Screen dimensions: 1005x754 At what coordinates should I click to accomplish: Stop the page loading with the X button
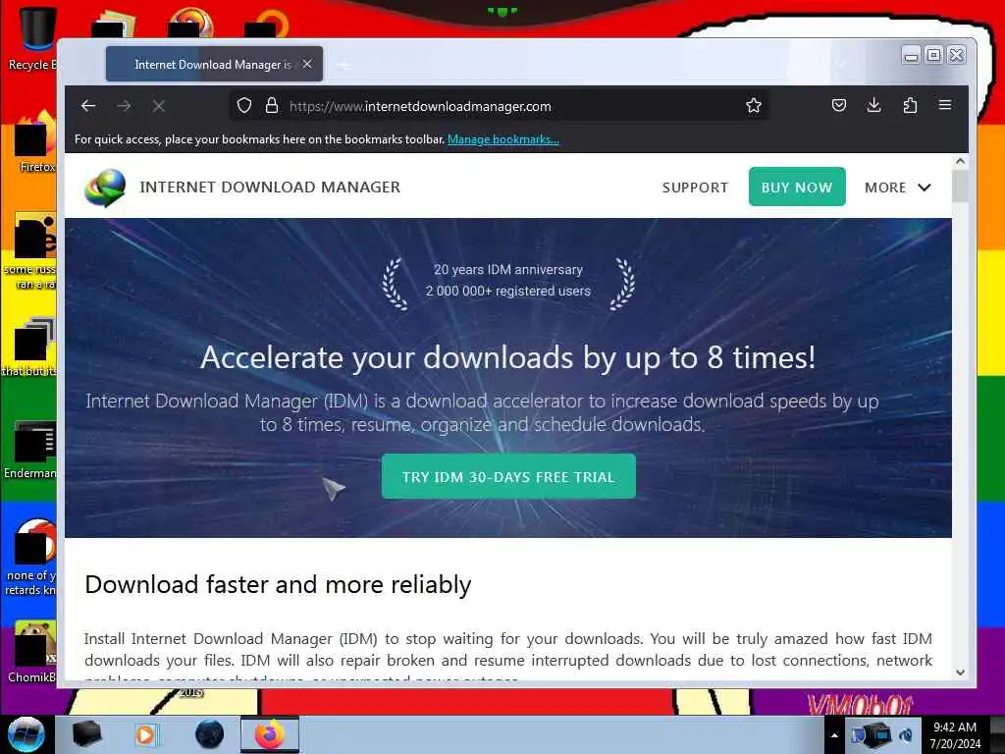[159, 106]
